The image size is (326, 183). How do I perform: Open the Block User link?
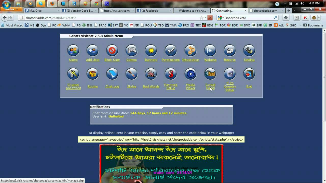(112, 60)
